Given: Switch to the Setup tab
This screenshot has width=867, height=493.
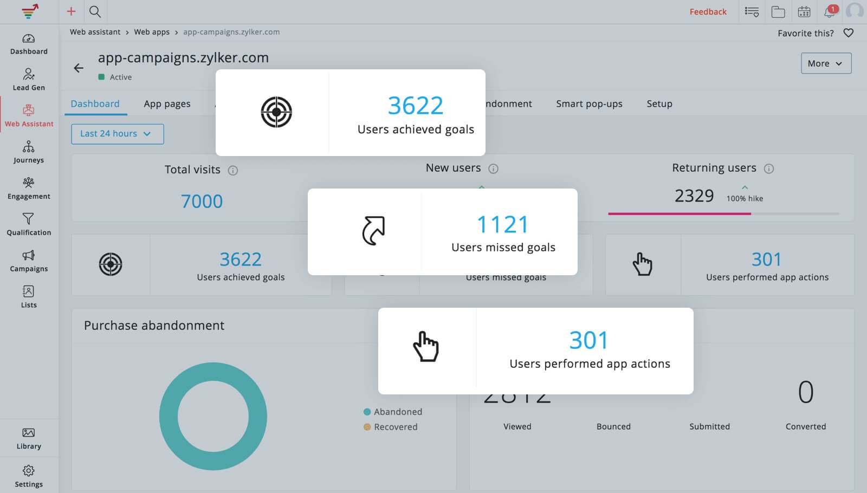Looking at the screenshot, I should point(659,103).
